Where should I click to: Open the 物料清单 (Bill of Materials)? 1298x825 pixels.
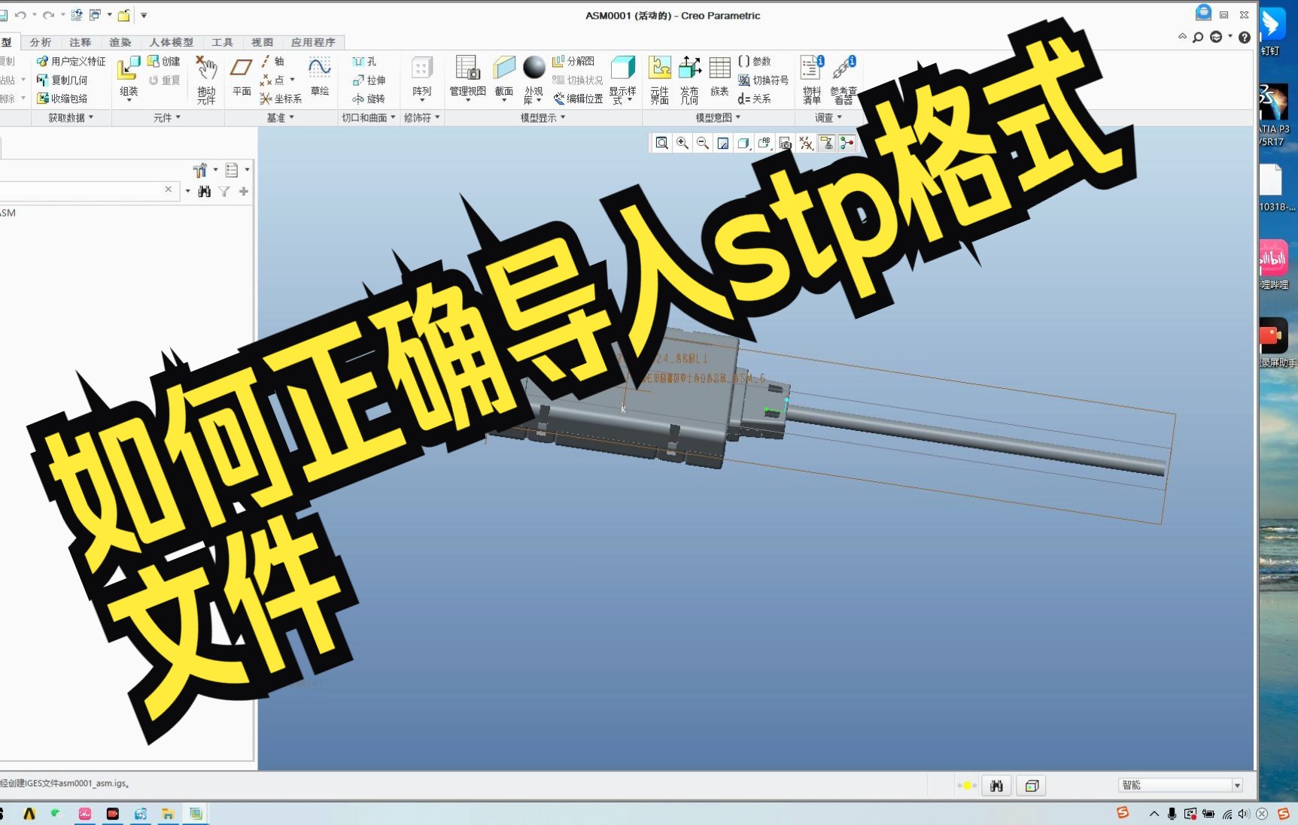click(811, 77)
